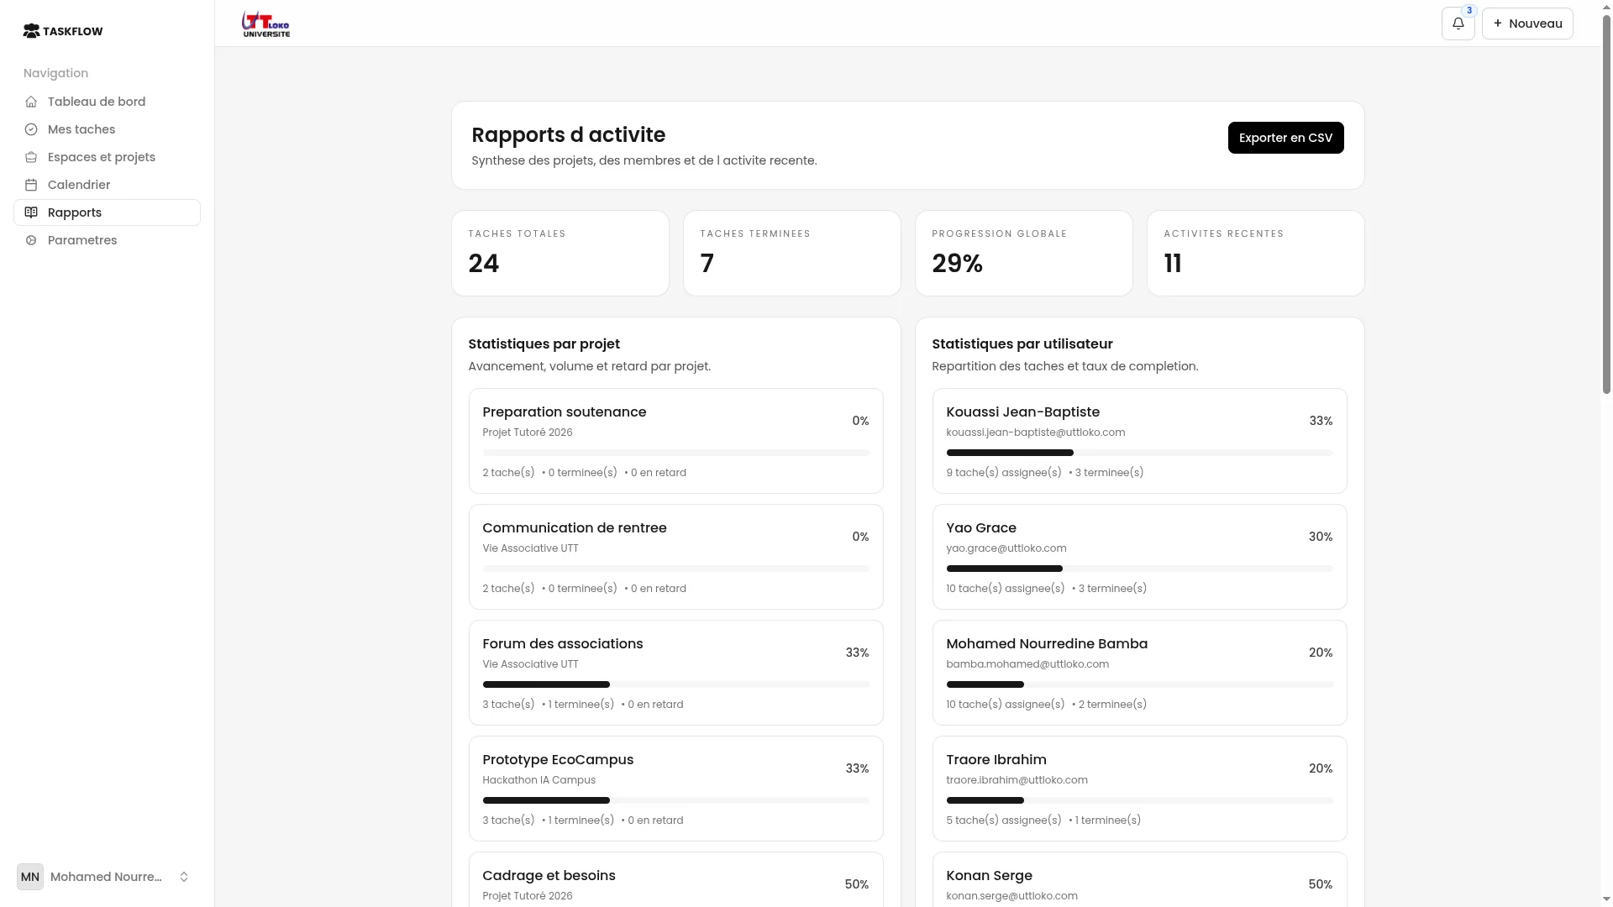
Task: Open Espaces et projets
Action: tap(107, 157)
